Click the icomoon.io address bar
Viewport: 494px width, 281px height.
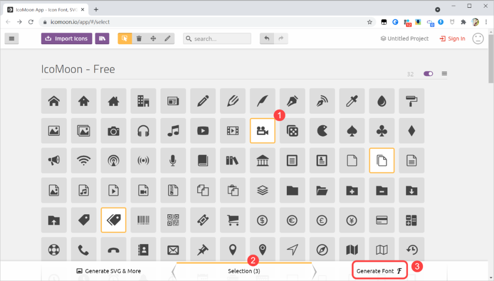pos(208,22)
